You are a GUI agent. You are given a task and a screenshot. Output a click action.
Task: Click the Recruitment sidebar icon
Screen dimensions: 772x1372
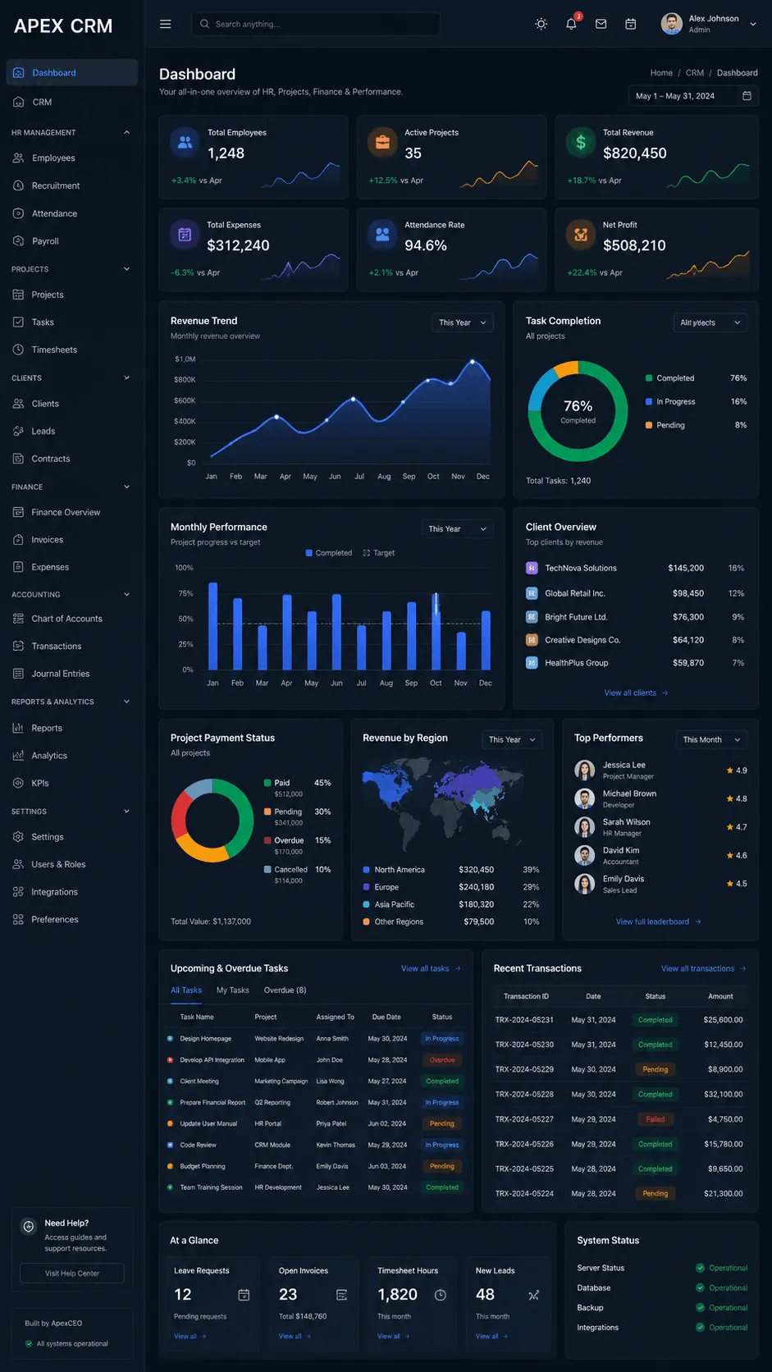[x=18, y=185]
